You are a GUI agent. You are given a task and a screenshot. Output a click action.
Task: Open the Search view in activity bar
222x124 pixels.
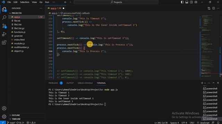click(x=4, y=18)
